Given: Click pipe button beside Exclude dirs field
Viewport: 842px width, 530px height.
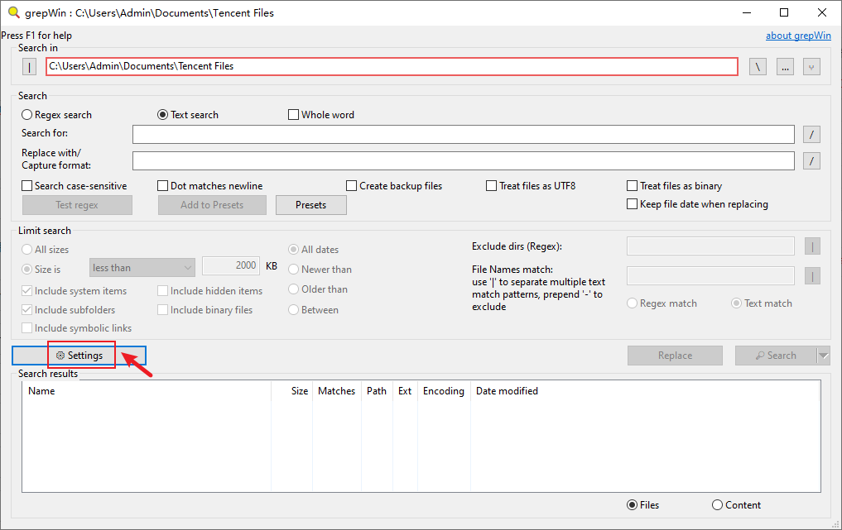Looking at the screenshot, I should point(812,246).
